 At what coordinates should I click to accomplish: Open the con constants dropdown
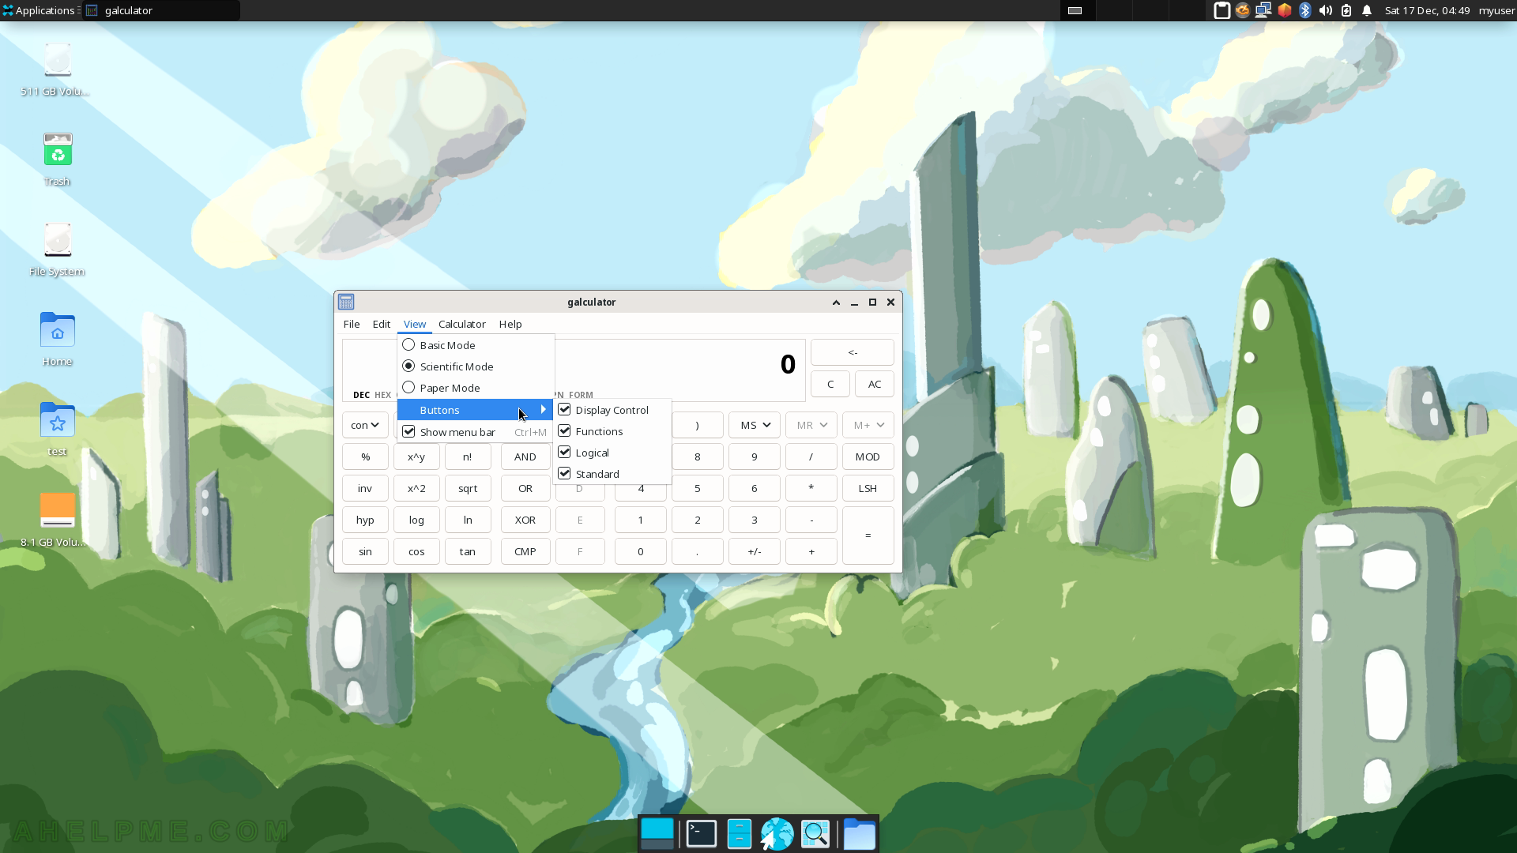click(365, 425)
